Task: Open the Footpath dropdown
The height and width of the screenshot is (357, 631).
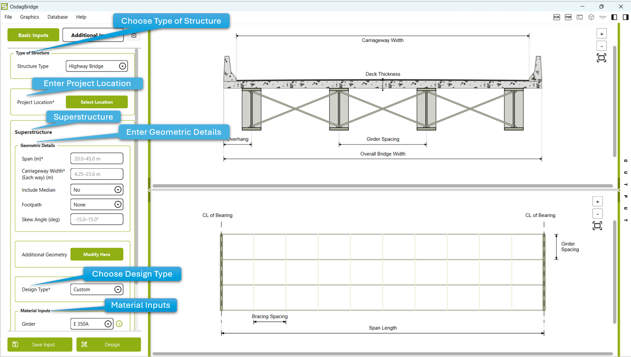Action: click(x=97, y=205)
